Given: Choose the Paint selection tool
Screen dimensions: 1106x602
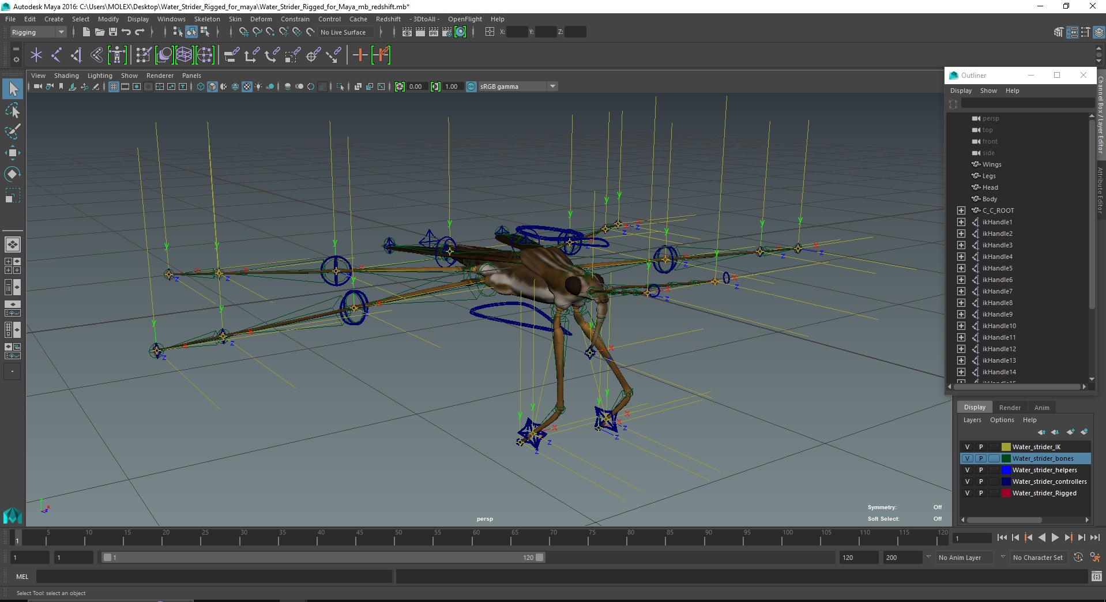Looking at the screenshot, I should click(x=13, y=131).
